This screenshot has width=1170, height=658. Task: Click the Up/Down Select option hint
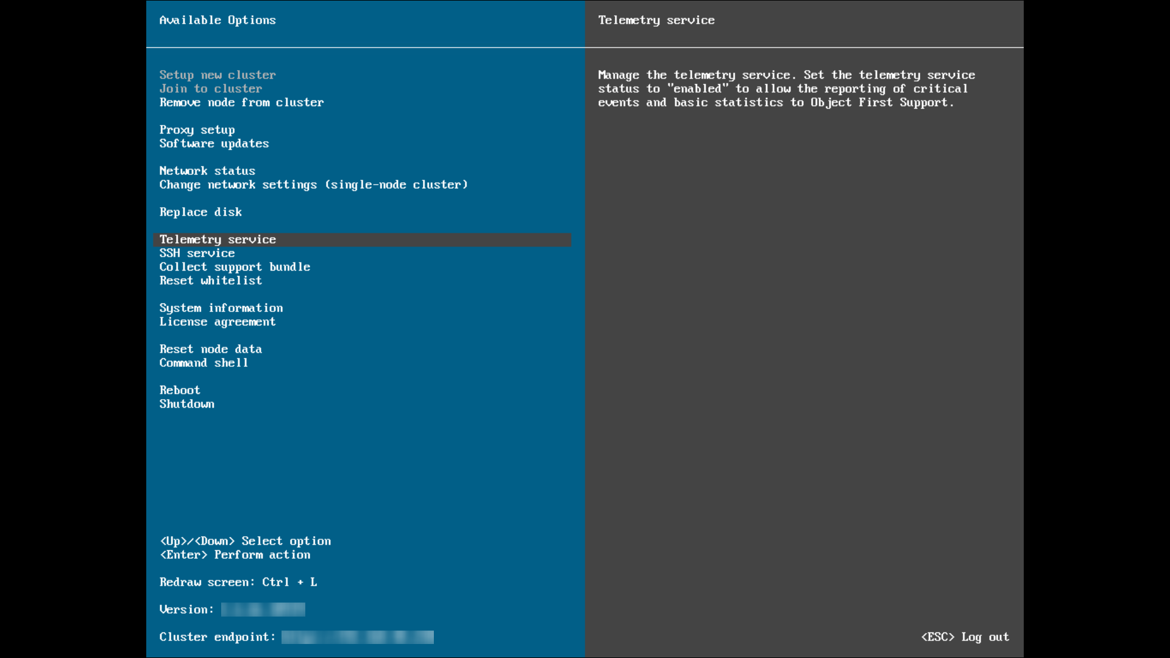246,541
